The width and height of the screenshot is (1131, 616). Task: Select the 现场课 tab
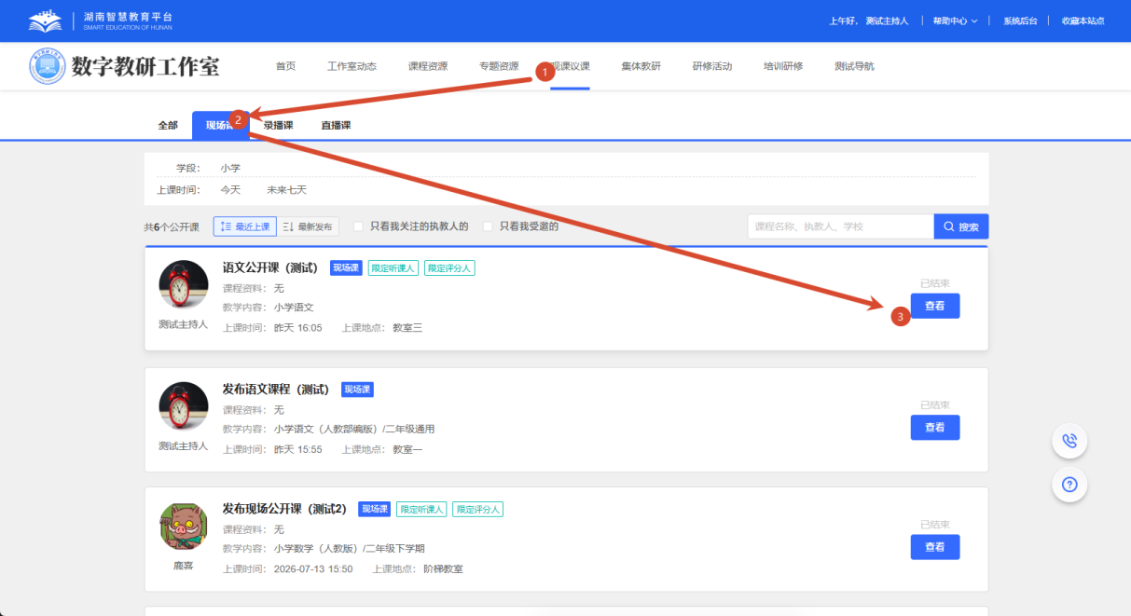click(x=220, y=125)
